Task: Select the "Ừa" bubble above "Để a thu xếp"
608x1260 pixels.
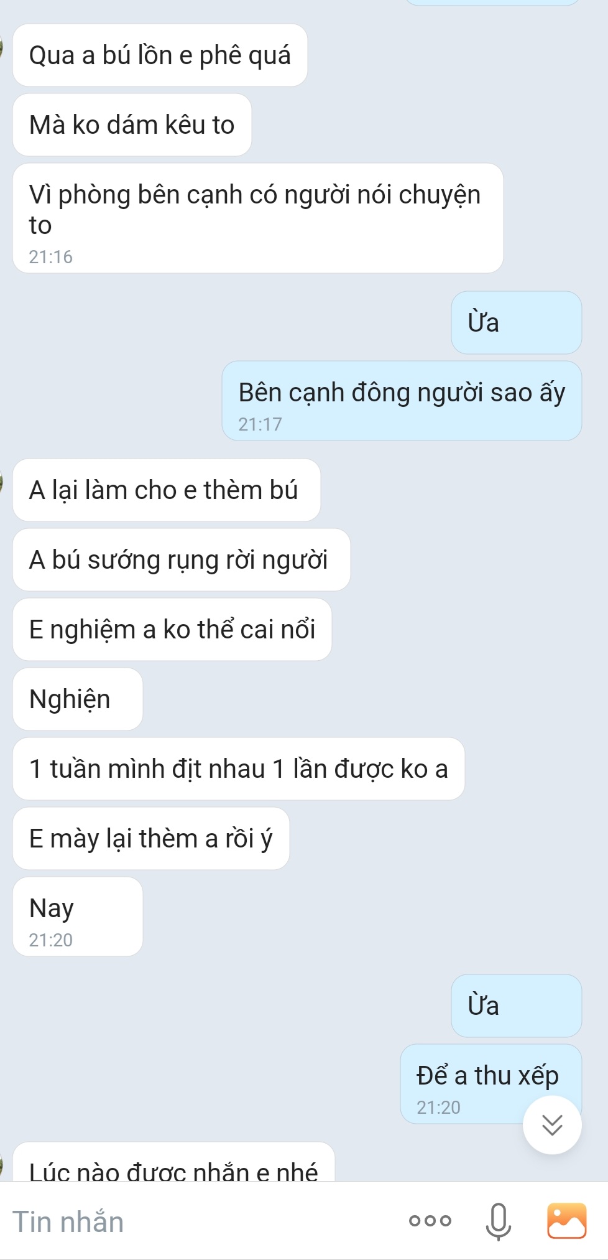Action: tap(517, 1006)
